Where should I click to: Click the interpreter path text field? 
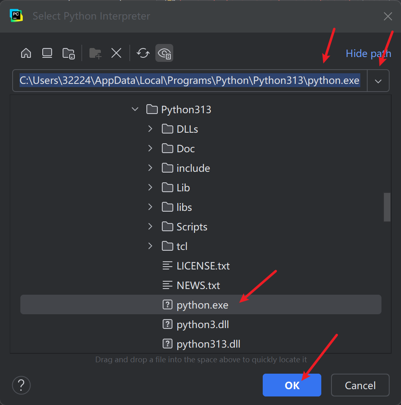190,81
